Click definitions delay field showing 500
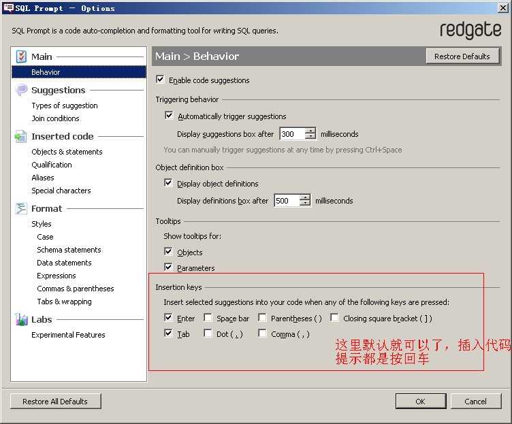Viewport: 512px width, 424px height. [287, 200]
